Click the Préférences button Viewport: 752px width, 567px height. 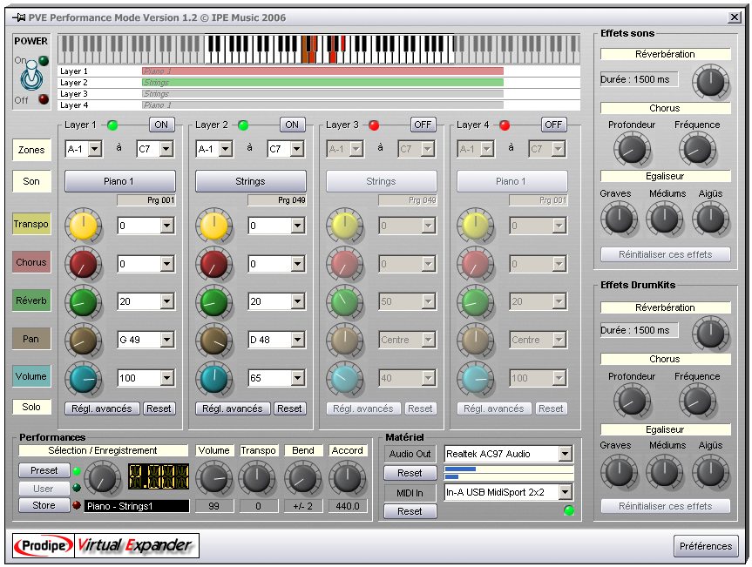pos(706,546)
